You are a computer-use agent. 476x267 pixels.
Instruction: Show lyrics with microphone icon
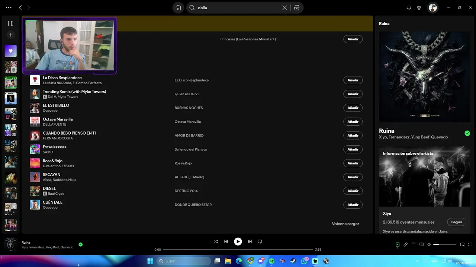(x=406, y=245)
